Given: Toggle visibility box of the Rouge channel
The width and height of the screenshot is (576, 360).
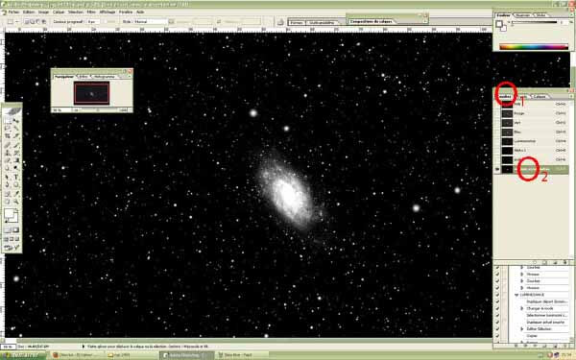Looking at the screenshot, I should (x=497, y=113).
